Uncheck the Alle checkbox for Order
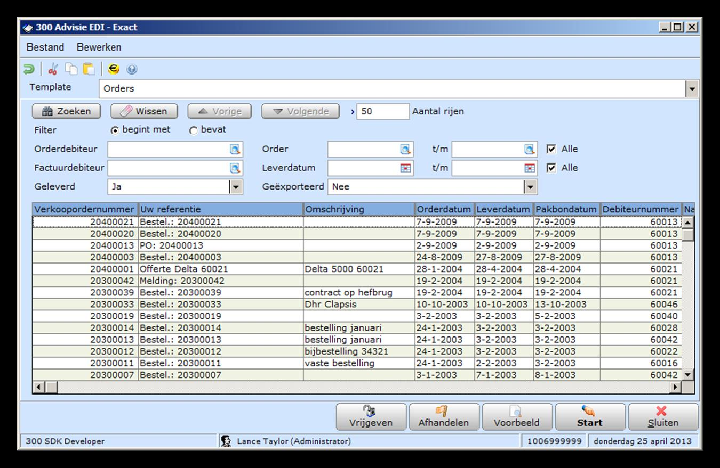 click(x=551, y=149)
